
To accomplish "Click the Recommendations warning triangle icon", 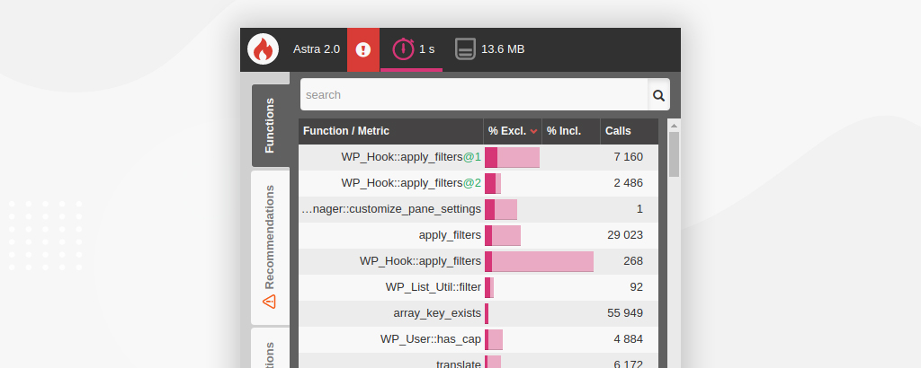I will pyautogui.click(x=269, y=302).
